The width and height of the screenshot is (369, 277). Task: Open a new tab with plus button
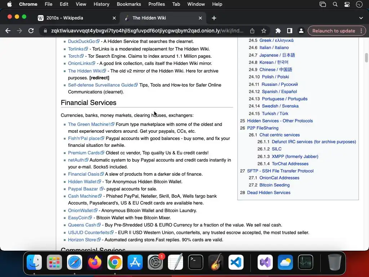point(214,18)
